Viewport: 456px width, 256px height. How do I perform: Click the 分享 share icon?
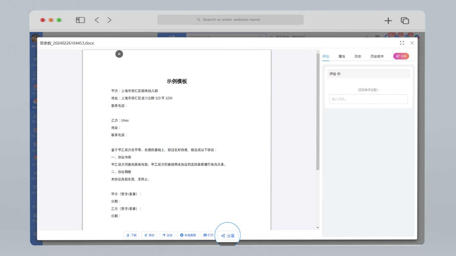point(224,235)
